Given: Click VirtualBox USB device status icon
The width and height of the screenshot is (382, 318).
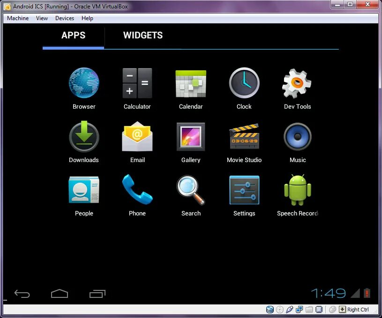Looking at the screenshot, I should coord(289,310).
